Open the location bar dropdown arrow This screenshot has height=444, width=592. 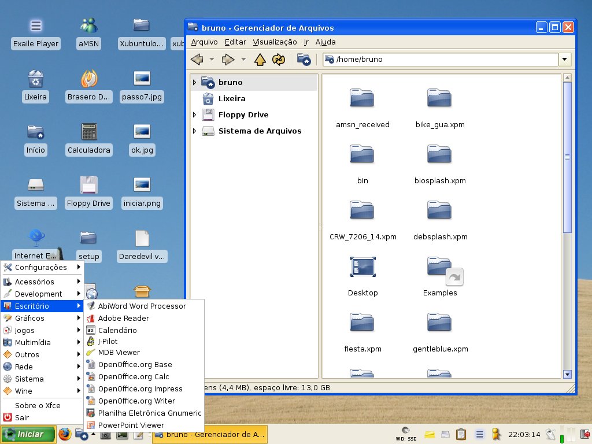pos(564,60)
